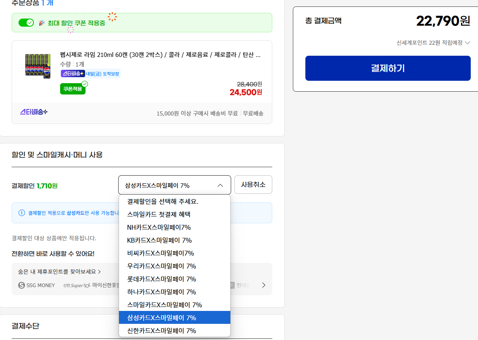Select the 신한카드X스마일페이 7% option
The image size is (478, 340).
[161, 331]
